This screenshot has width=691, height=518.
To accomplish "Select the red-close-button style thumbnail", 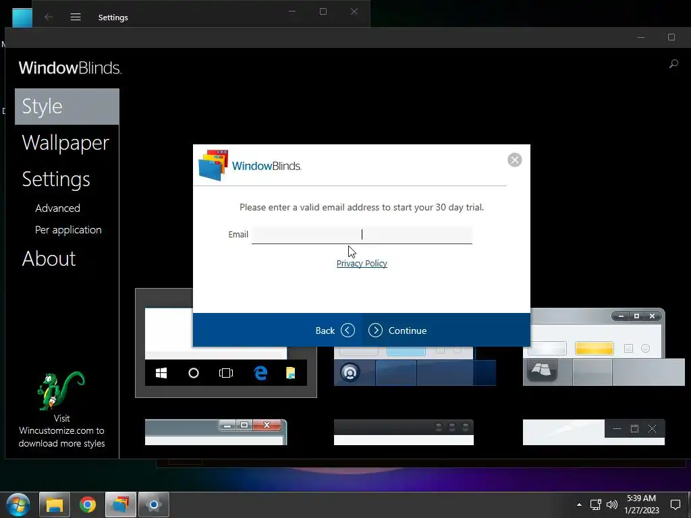I will (x=216, y=432).
